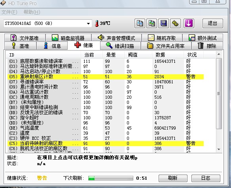231x188 pixels.
Task: Select row (0A) 马达重试计数
Action: pyautogui.click(x=106, y=92)
